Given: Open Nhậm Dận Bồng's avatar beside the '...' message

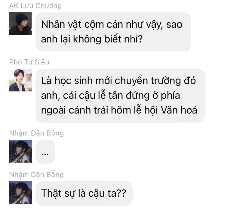Looking at the screenshot, I should 20,151.
